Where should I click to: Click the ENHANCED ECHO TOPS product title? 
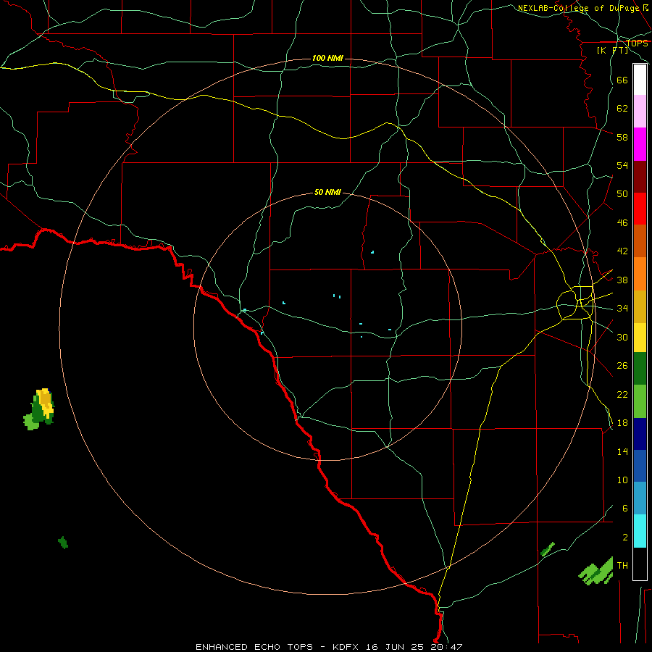(x=254, y=647)
